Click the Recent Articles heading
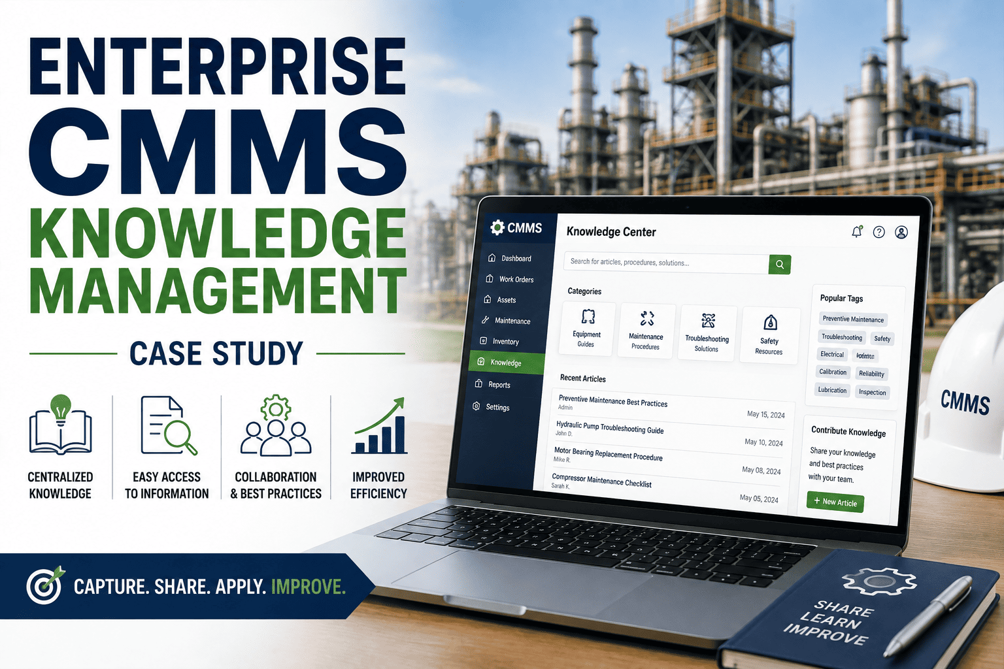Viewport: 1004px width, 669px height. [x=583, y=378]
